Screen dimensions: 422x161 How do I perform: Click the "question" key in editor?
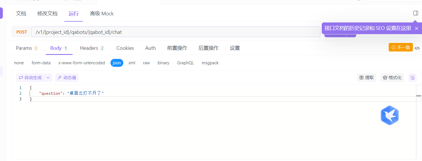pos(50,93)
